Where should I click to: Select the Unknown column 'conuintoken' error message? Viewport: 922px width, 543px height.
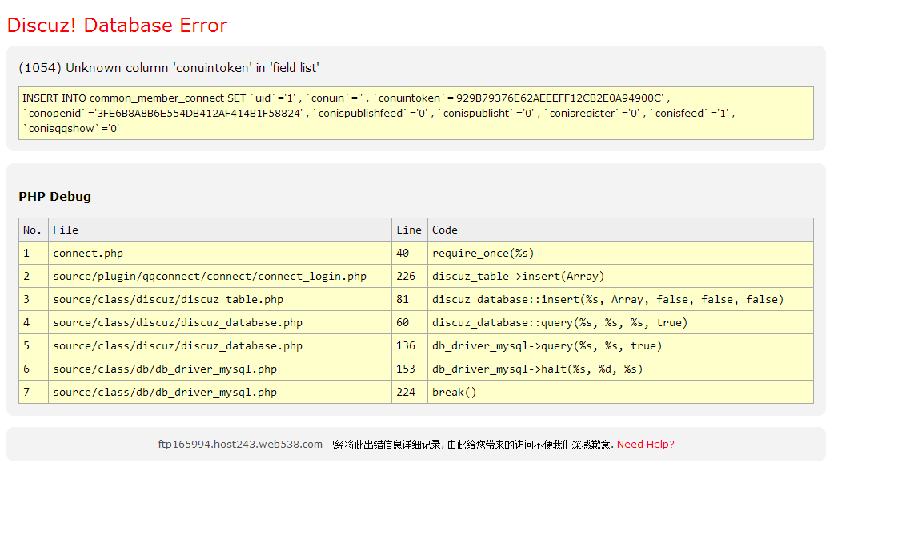[x=169, y=68]
